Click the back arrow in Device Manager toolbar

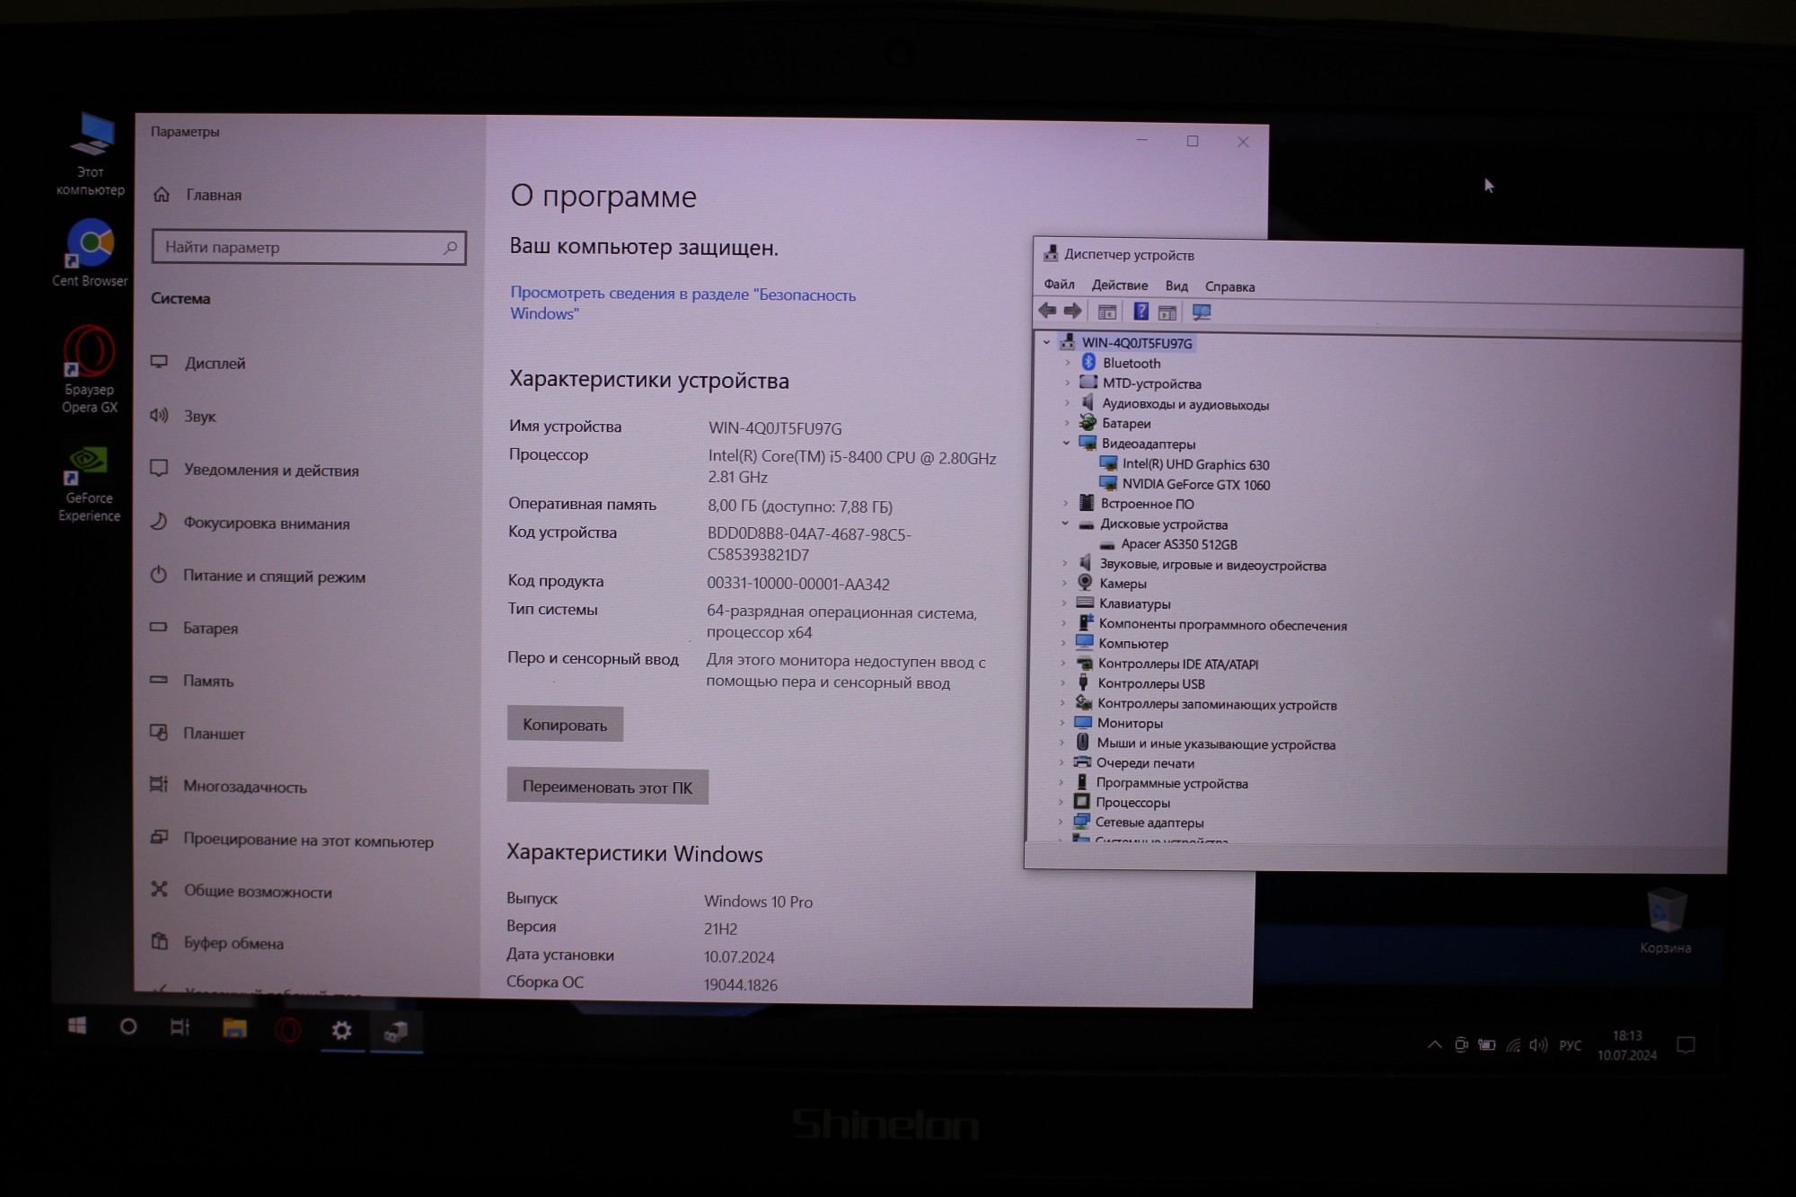click(1047, 311)
